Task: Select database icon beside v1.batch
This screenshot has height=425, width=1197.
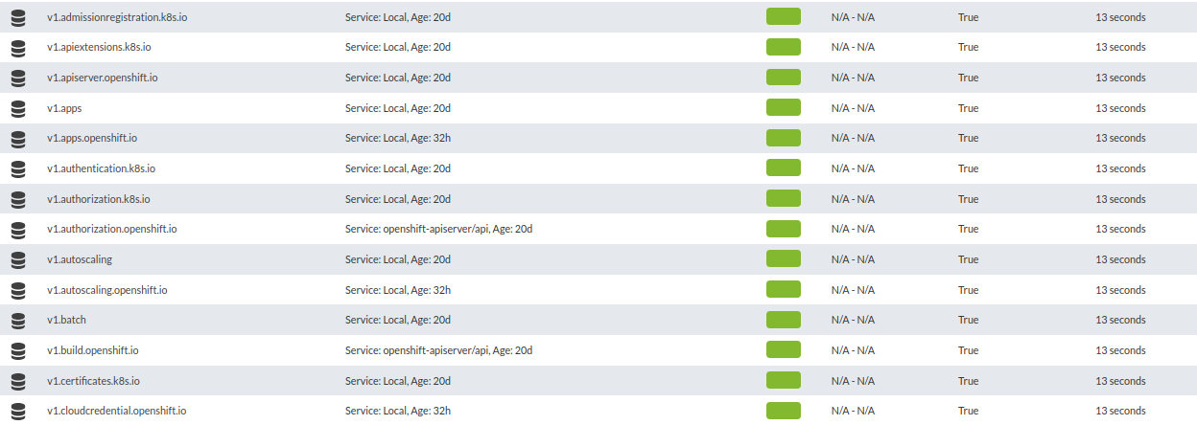Action: point(17,320)
